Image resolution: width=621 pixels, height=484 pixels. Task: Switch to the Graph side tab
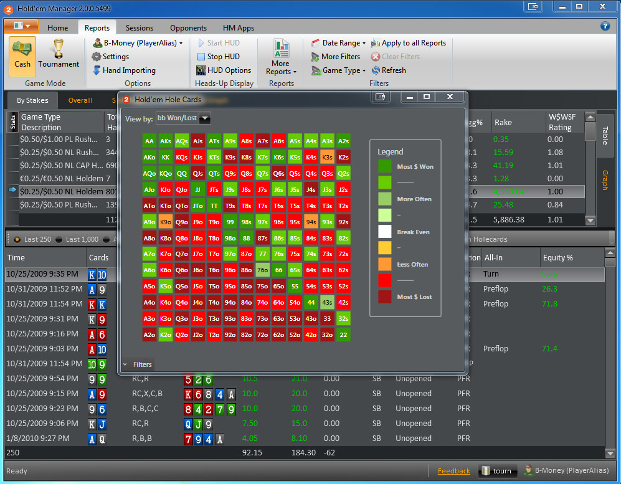[x=605, y=180]
